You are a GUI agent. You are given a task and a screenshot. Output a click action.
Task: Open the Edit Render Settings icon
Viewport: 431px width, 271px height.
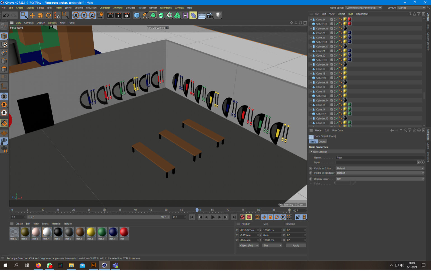tap(127, 15)
